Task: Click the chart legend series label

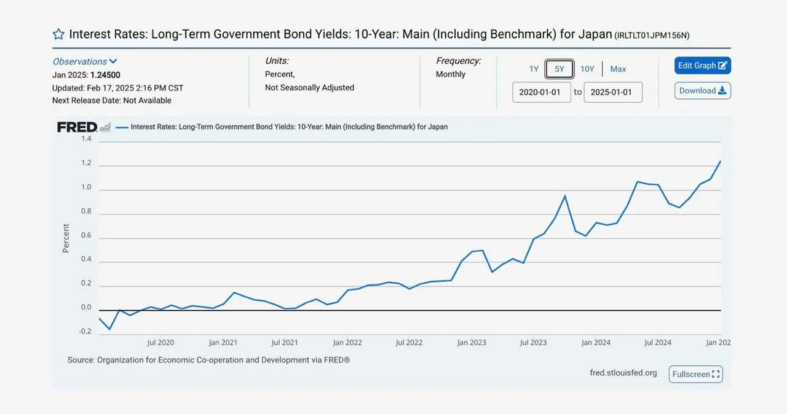Action: (x=289, y=127)
